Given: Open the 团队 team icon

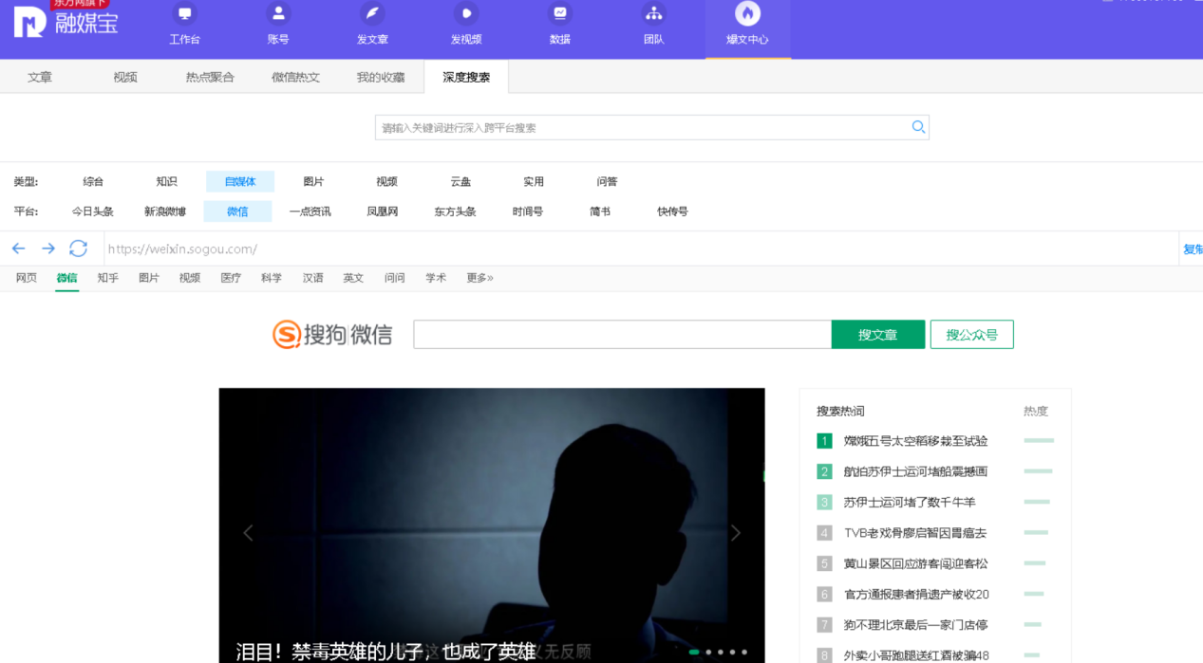Looking at the screenshot, I should point(653,13).
